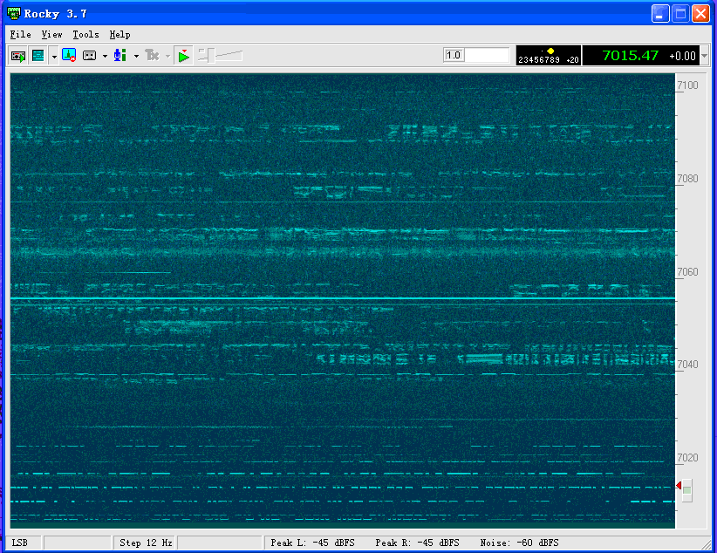Open the Help menu
717x553 pixels.
pyautogui.click(x=119, y=34)
